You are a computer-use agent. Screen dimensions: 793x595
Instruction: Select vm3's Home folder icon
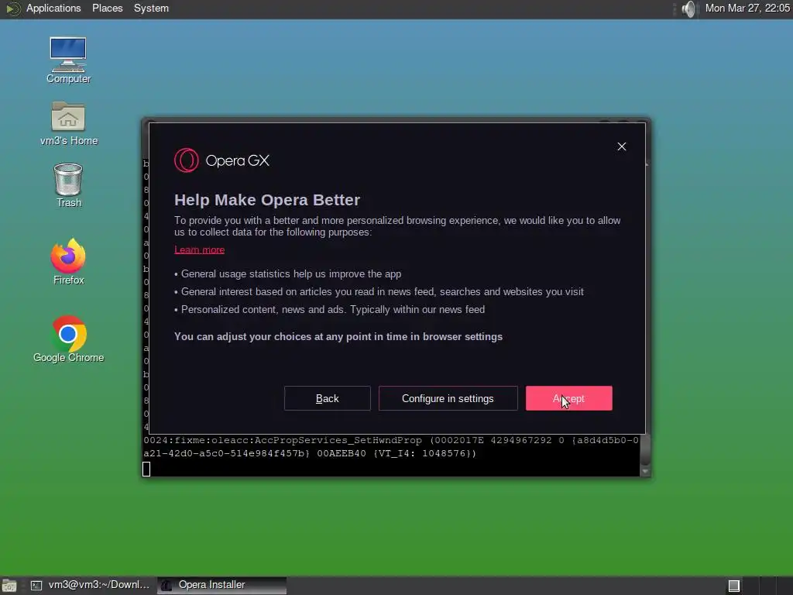68,123
